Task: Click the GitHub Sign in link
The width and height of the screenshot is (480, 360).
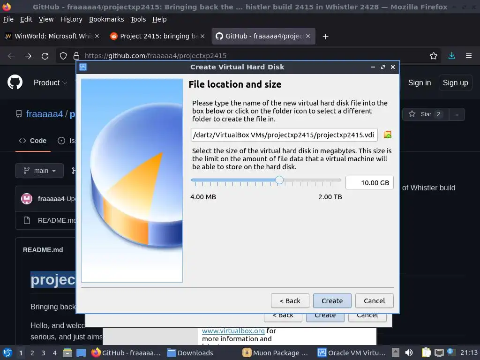Action: click(x=420, y=82)
